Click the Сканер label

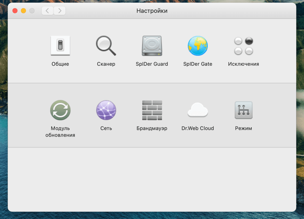(106, 64)
